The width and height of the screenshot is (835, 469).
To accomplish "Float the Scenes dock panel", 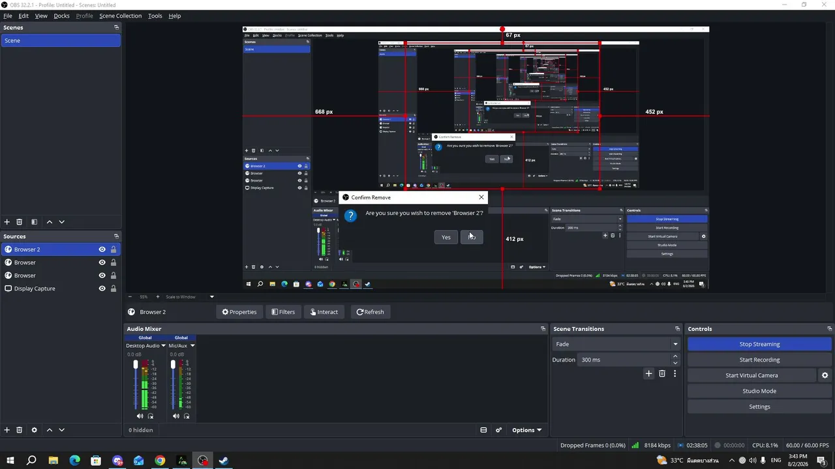I will tap(117, 27).
